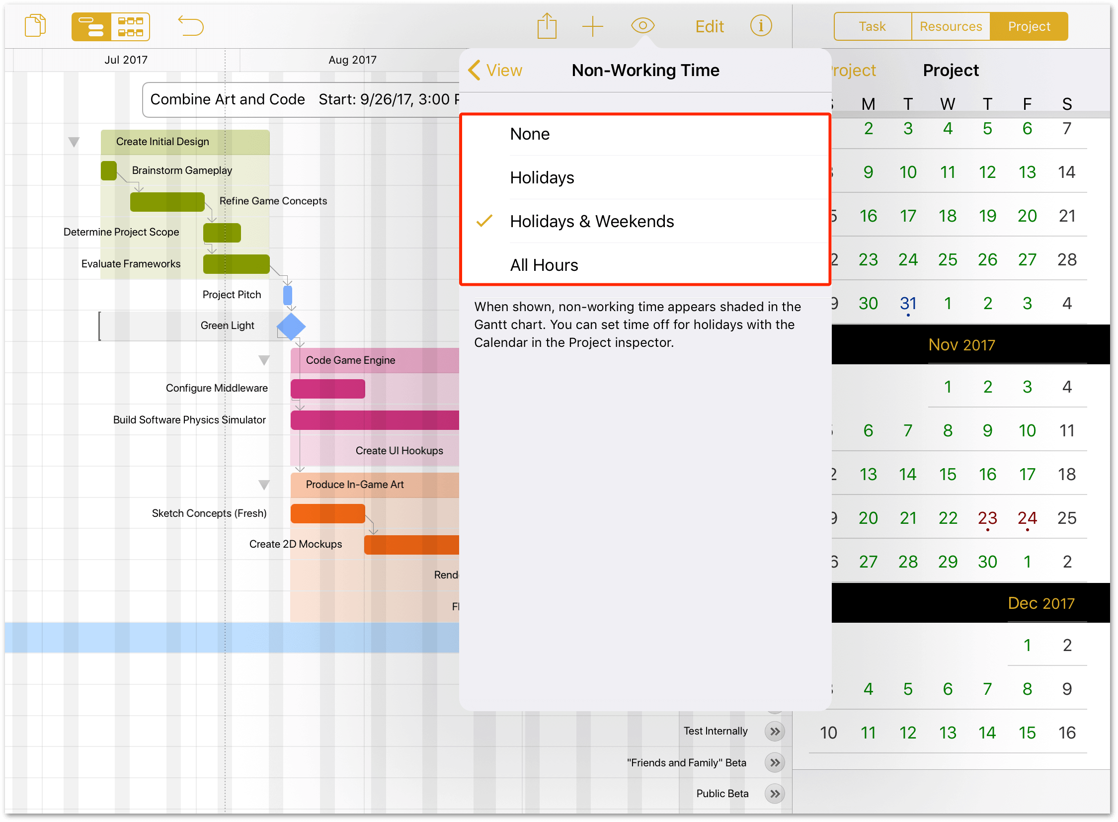
Task: Select the Green Light milestone diamond
Action: pyautogui.click(x=291, y=326)
